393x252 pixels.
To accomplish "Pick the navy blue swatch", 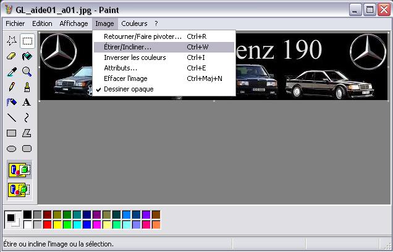I will pyautogui.click(x=87, y=215).
